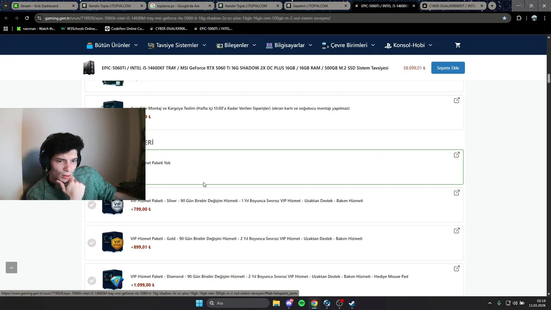Select the VIP Diamond package radio check
Image resolution: width=551 pixels, height=310 pixels.
(x=92, y=281)
